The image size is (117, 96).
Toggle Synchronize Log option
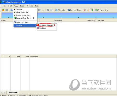[25, 15]
